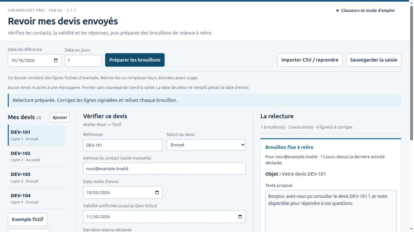Select quote DEV-102 (Accepté)
This screenshot has height=232, width=414.
coord(36,156)
